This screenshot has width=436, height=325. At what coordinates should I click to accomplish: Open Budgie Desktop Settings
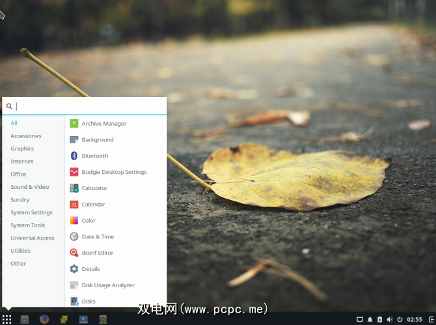click(x=113, y=173)
